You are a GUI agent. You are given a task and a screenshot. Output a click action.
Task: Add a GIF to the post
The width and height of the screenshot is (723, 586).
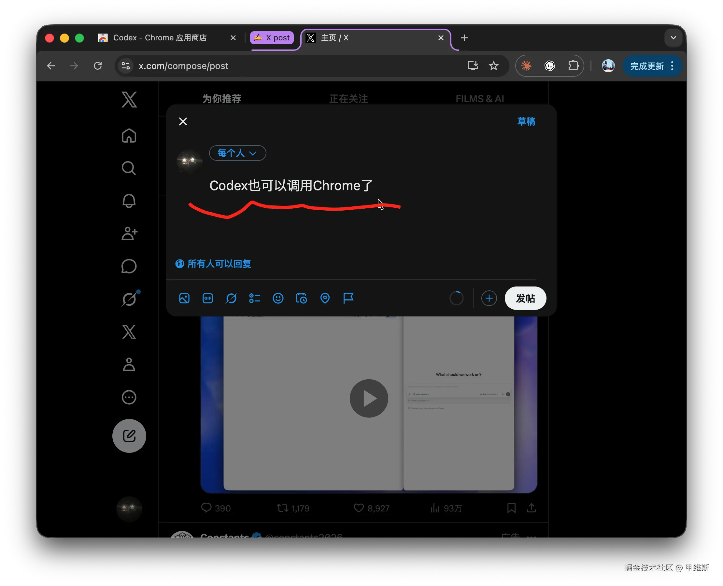pos(208,299)
